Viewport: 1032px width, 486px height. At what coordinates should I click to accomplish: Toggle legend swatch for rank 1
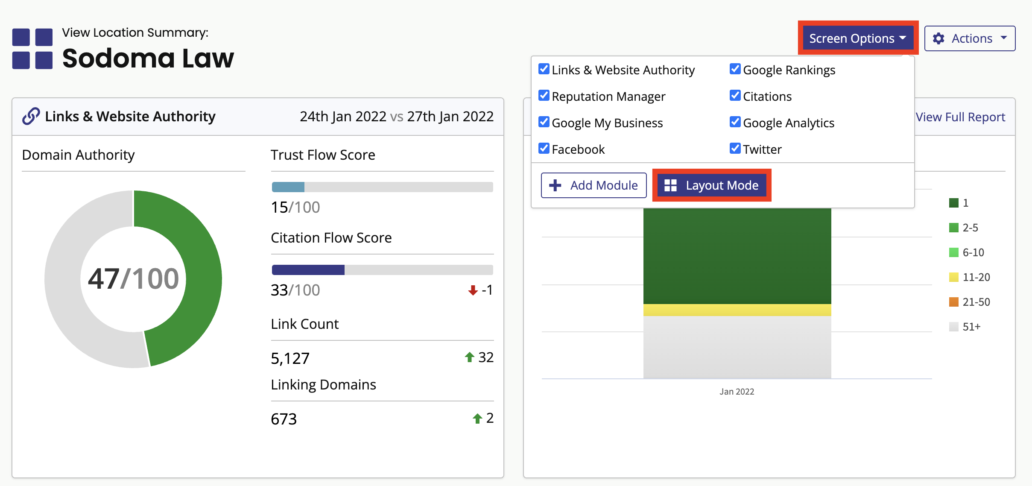tap(954, 203)
